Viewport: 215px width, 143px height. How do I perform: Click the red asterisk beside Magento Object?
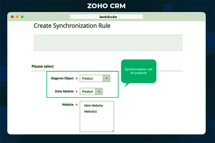[x=77, y=79]
